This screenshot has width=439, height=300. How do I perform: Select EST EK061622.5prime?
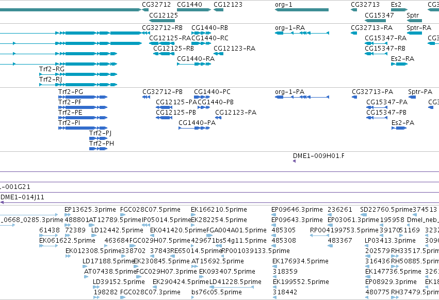(67, 241)
